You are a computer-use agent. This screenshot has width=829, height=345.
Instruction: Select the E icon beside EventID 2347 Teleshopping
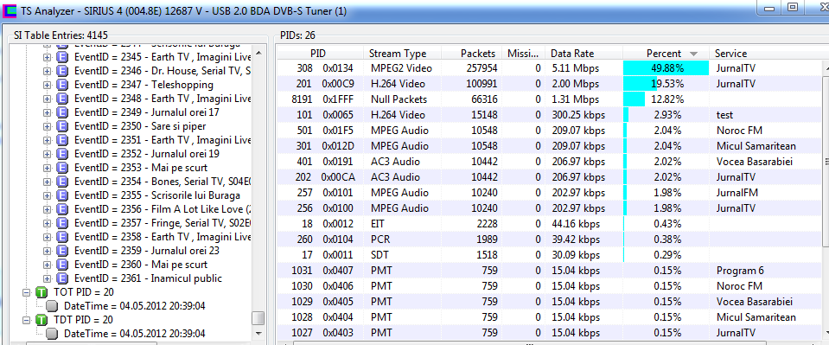[x=63, y=85]
